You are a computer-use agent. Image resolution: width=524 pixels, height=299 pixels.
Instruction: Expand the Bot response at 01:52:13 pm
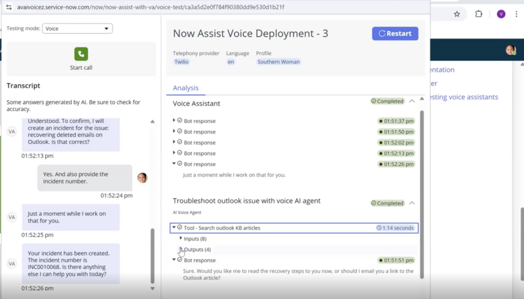tap(174, 152)
